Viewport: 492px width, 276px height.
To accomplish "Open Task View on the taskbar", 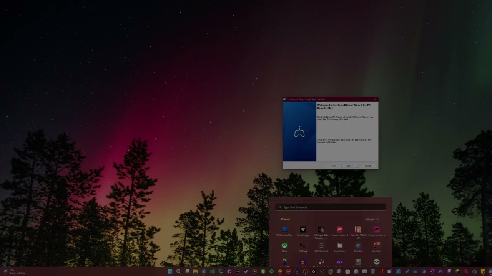I will pyautogui.click(x=187, y=271).
